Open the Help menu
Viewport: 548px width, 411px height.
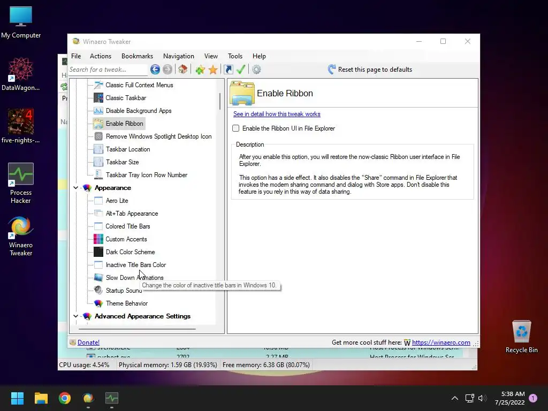(259, 56)
